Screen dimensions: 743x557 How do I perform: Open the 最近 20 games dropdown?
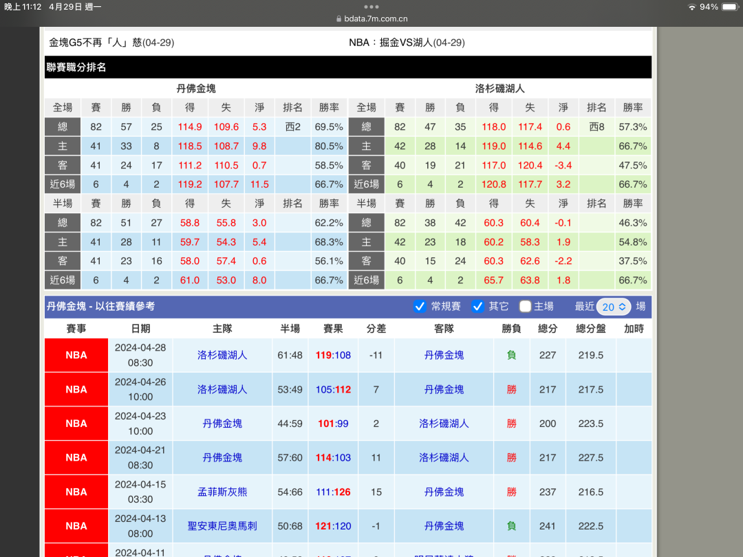pyautogui.click(x=614, y=307)
